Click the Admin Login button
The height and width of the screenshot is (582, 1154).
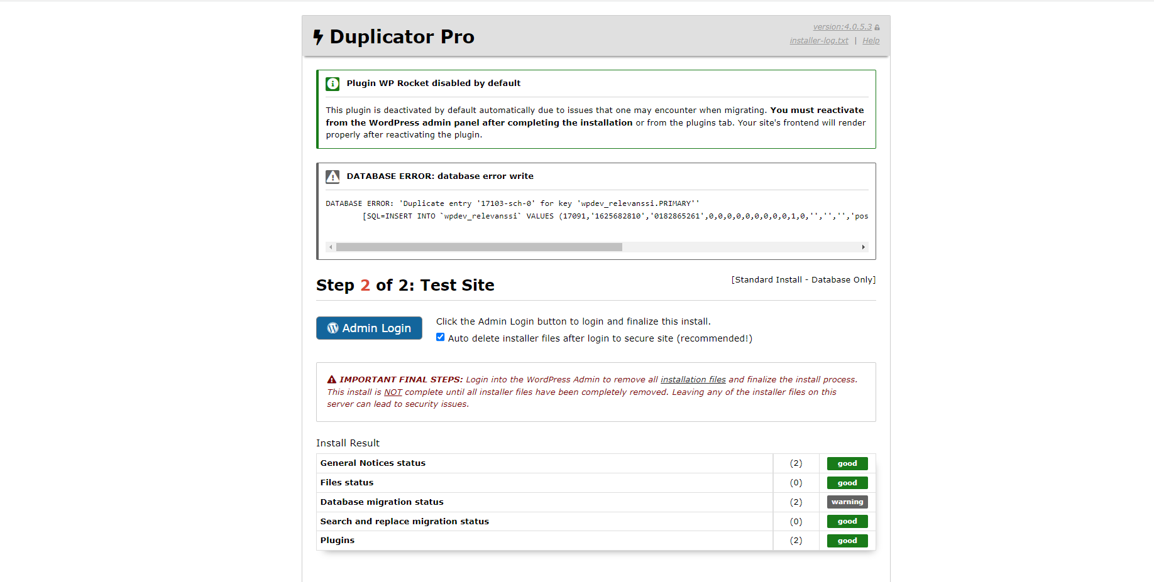[369, 328]
